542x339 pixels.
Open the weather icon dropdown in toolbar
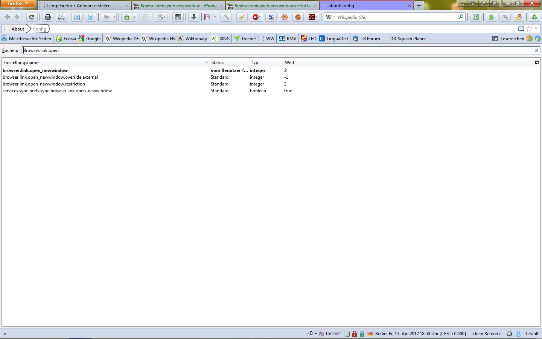click(161, 17)
